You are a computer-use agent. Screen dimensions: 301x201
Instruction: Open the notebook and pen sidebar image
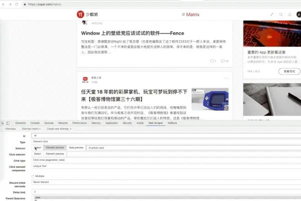tap(272, 99)
